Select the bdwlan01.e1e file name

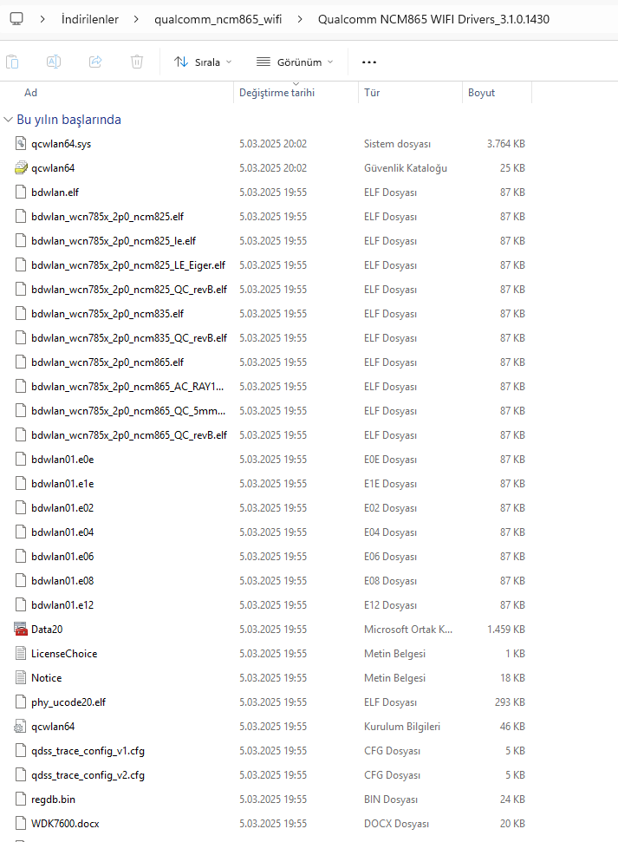tap(62, 483)
